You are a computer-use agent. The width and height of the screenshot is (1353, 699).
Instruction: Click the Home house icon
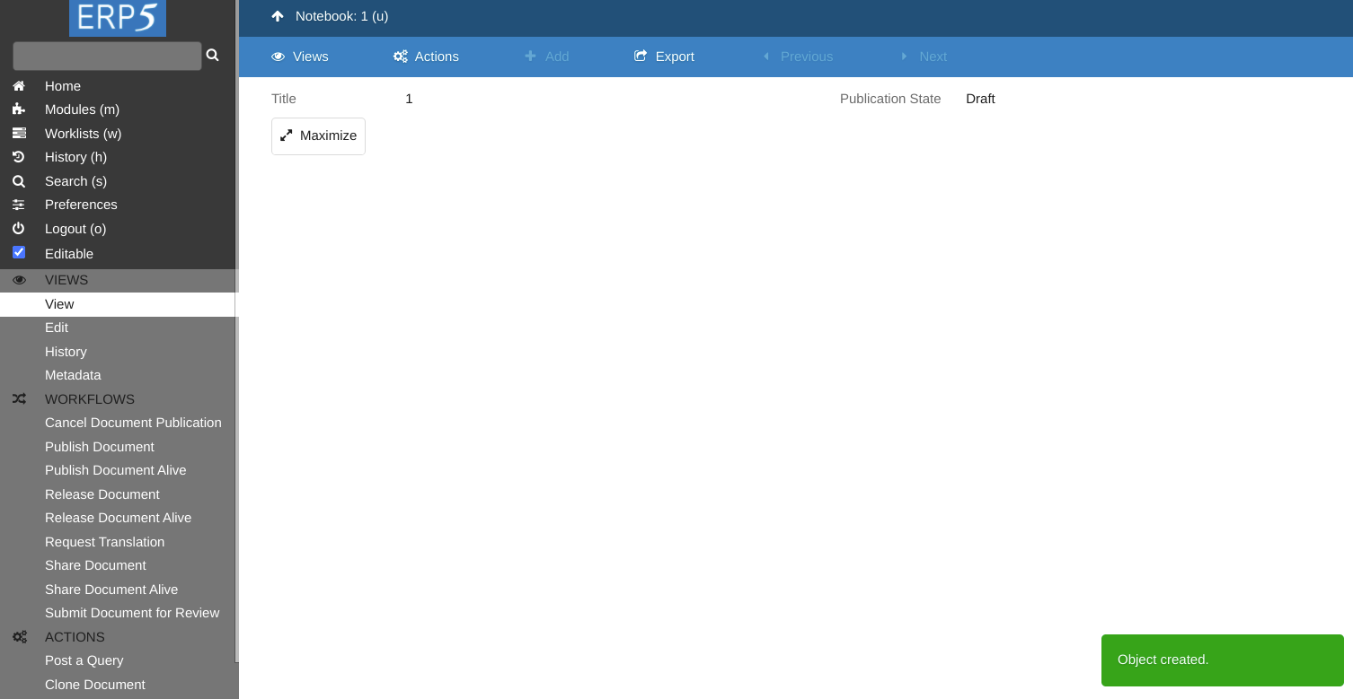[x=19, y=86]
